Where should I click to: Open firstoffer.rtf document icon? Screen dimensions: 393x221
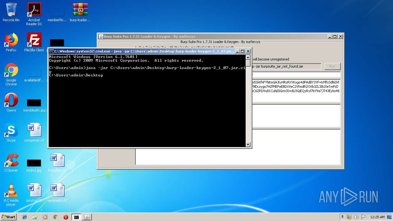57,163
